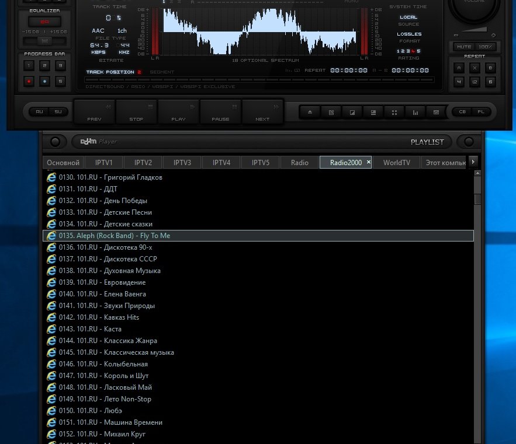Set repeat point A
The image size is (516, 444).
click(x=459, y=68)
